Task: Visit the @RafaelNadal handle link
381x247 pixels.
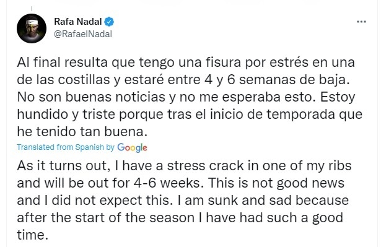Action: 83,34
